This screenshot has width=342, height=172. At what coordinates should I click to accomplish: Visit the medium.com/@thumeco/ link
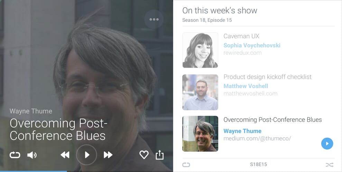[257, 139]
